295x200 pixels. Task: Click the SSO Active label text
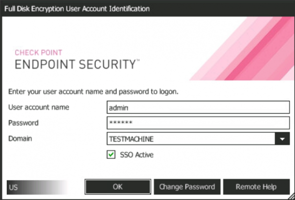137,155
